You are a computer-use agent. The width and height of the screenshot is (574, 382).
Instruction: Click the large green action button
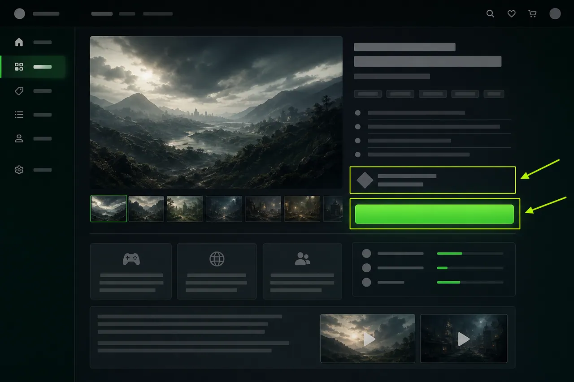point(434,214)
